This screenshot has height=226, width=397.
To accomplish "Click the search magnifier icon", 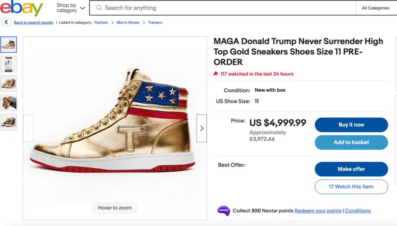I will tap(99, 8).
